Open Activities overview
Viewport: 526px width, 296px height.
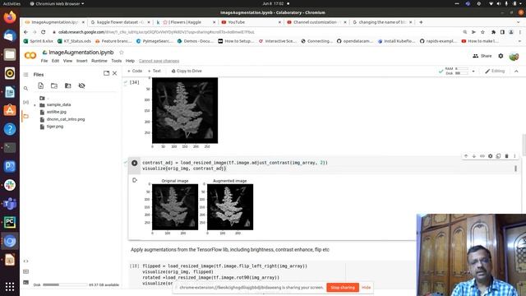pos(12,3)
